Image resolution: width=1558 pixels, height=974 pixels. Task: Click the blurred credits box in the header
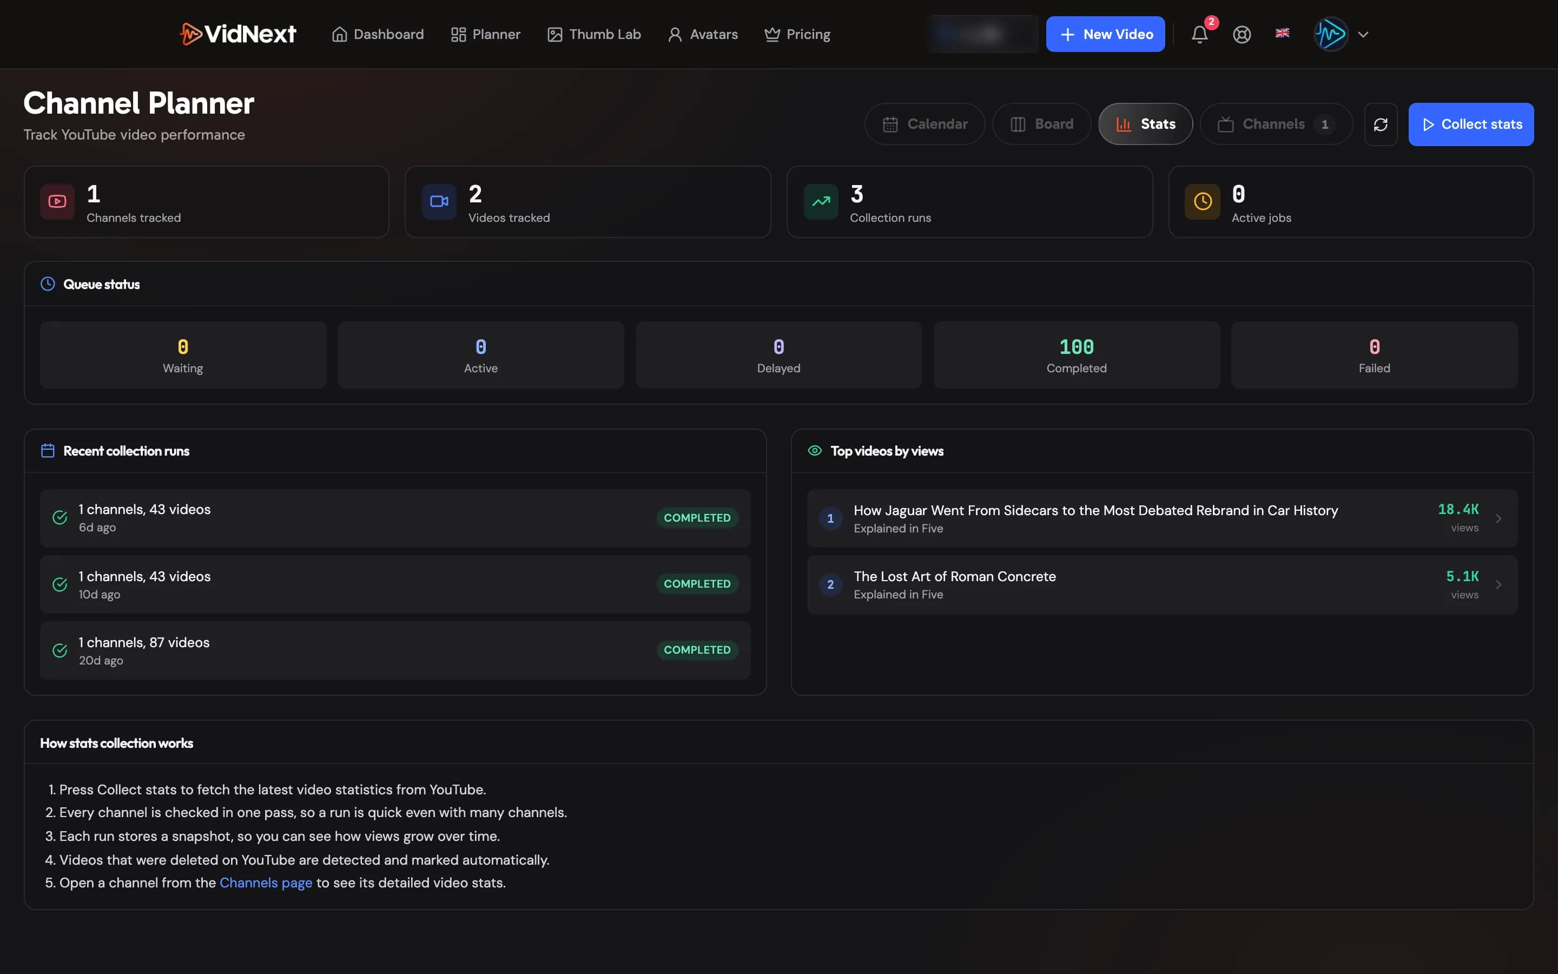tap(982, 34)
